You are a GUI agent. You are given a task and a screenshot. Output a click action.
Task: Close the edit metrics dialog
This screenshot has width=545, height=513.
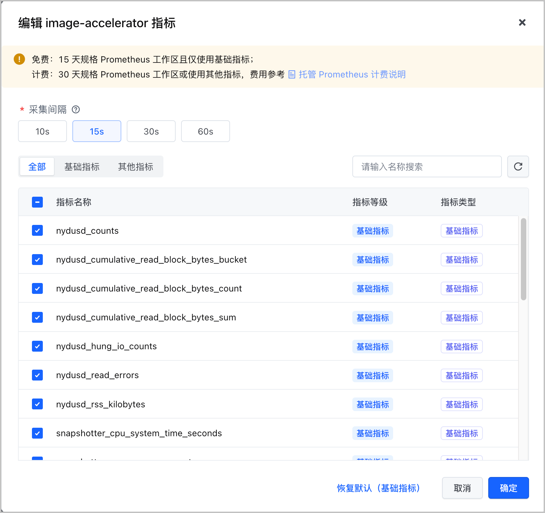(522, 22)
